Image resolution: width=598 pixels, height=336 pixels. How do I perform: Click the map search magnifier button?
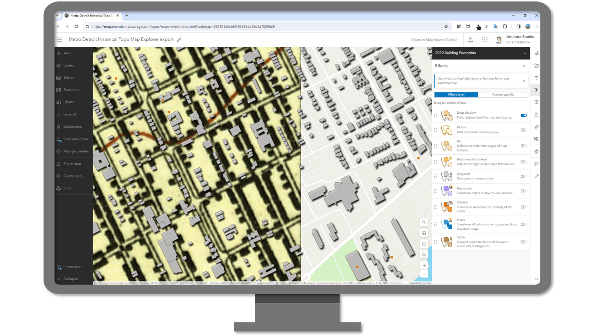424,222
